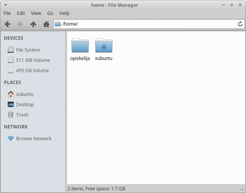Open the window menu arrow in title bar

(5, 5)
